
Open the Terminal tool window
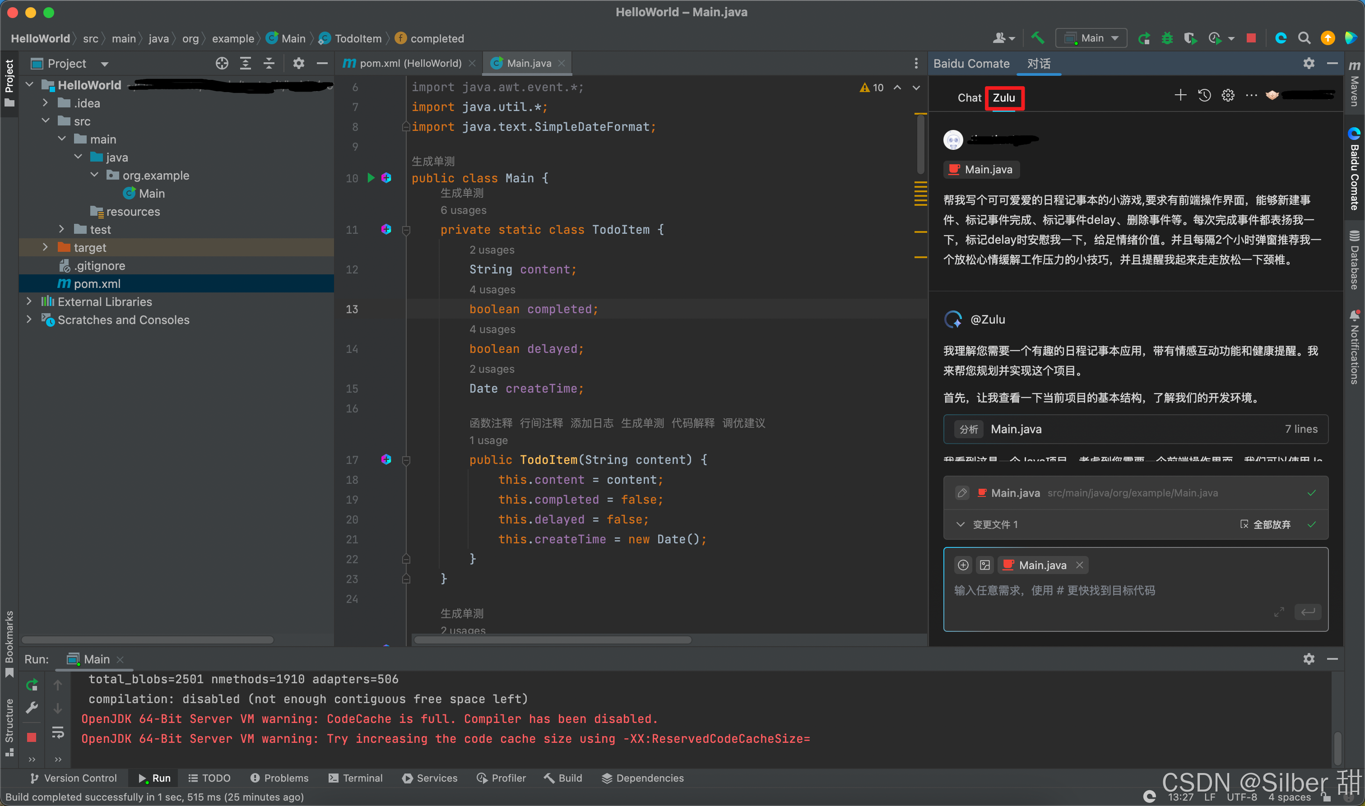[356, 778]
